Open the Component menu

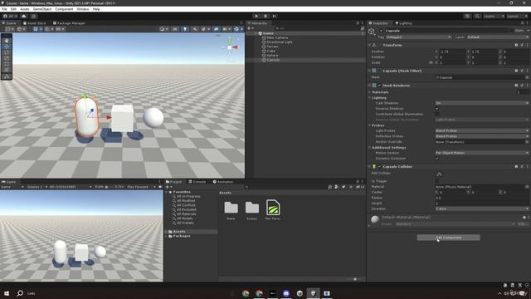click(x=64, y=9)
